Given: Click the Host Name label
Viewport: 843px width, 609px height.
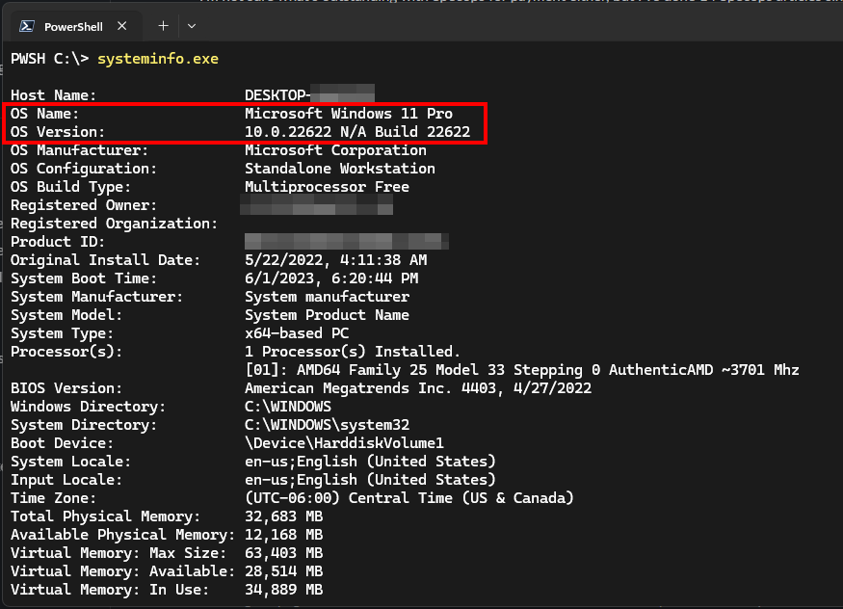Looking at the screenshot, I should point(53,95).
